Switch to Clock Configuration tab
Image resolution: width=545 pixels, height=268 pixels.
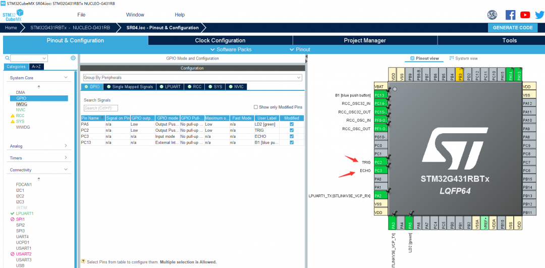tap(221, 40)
